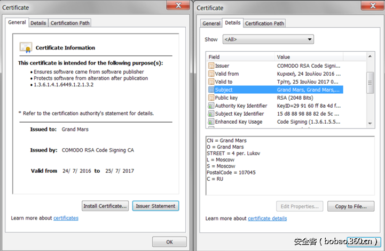Viewport: 385px width, 251px height.
Task: Select the Public key row
Action: click(x=276, y=98)
